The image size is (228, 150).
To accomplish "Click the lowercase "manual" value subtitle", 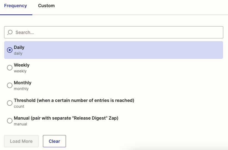I will [x=21, y=124].
